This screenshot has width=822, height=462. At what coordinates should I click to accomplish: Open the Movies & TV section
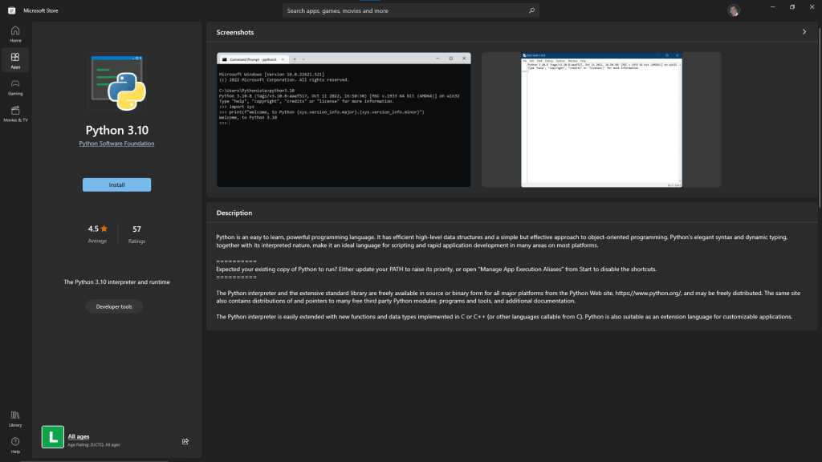point(14,112)
